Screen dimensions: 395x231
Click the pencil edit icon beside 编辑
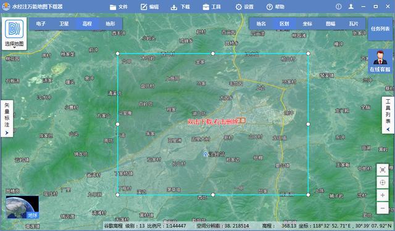click(x=144, y=7)
